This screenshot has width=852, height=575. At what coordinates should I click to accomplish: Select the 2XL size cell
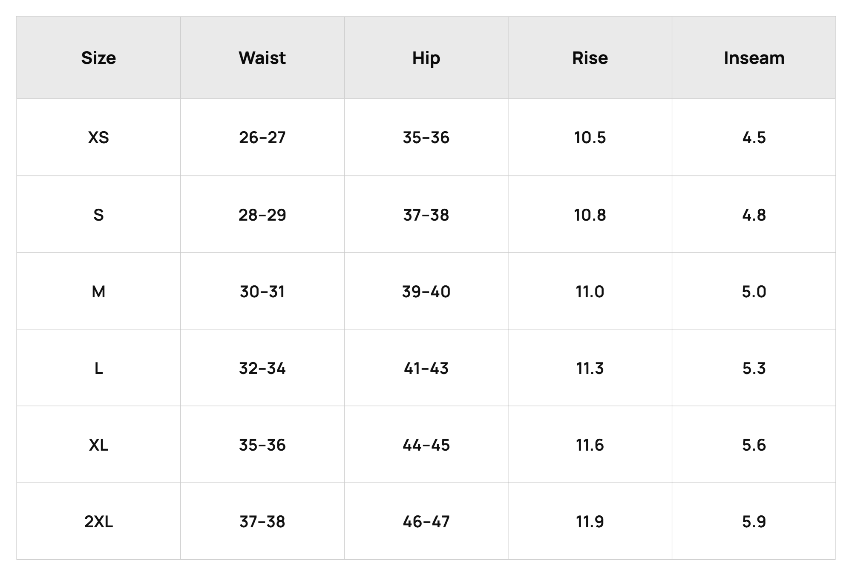[x=98, y=521]
